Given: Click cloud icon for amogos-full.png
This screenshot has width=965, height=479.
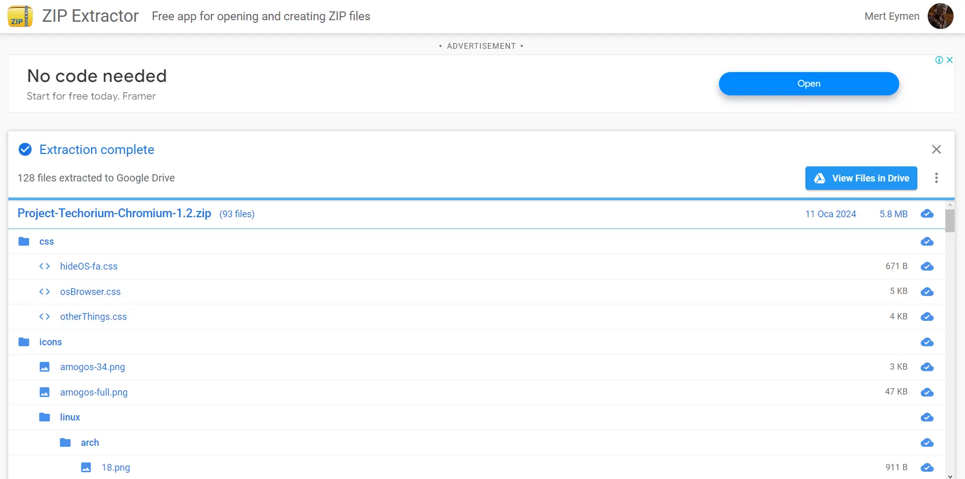Looking at the screenshot, I should [927, 392].
